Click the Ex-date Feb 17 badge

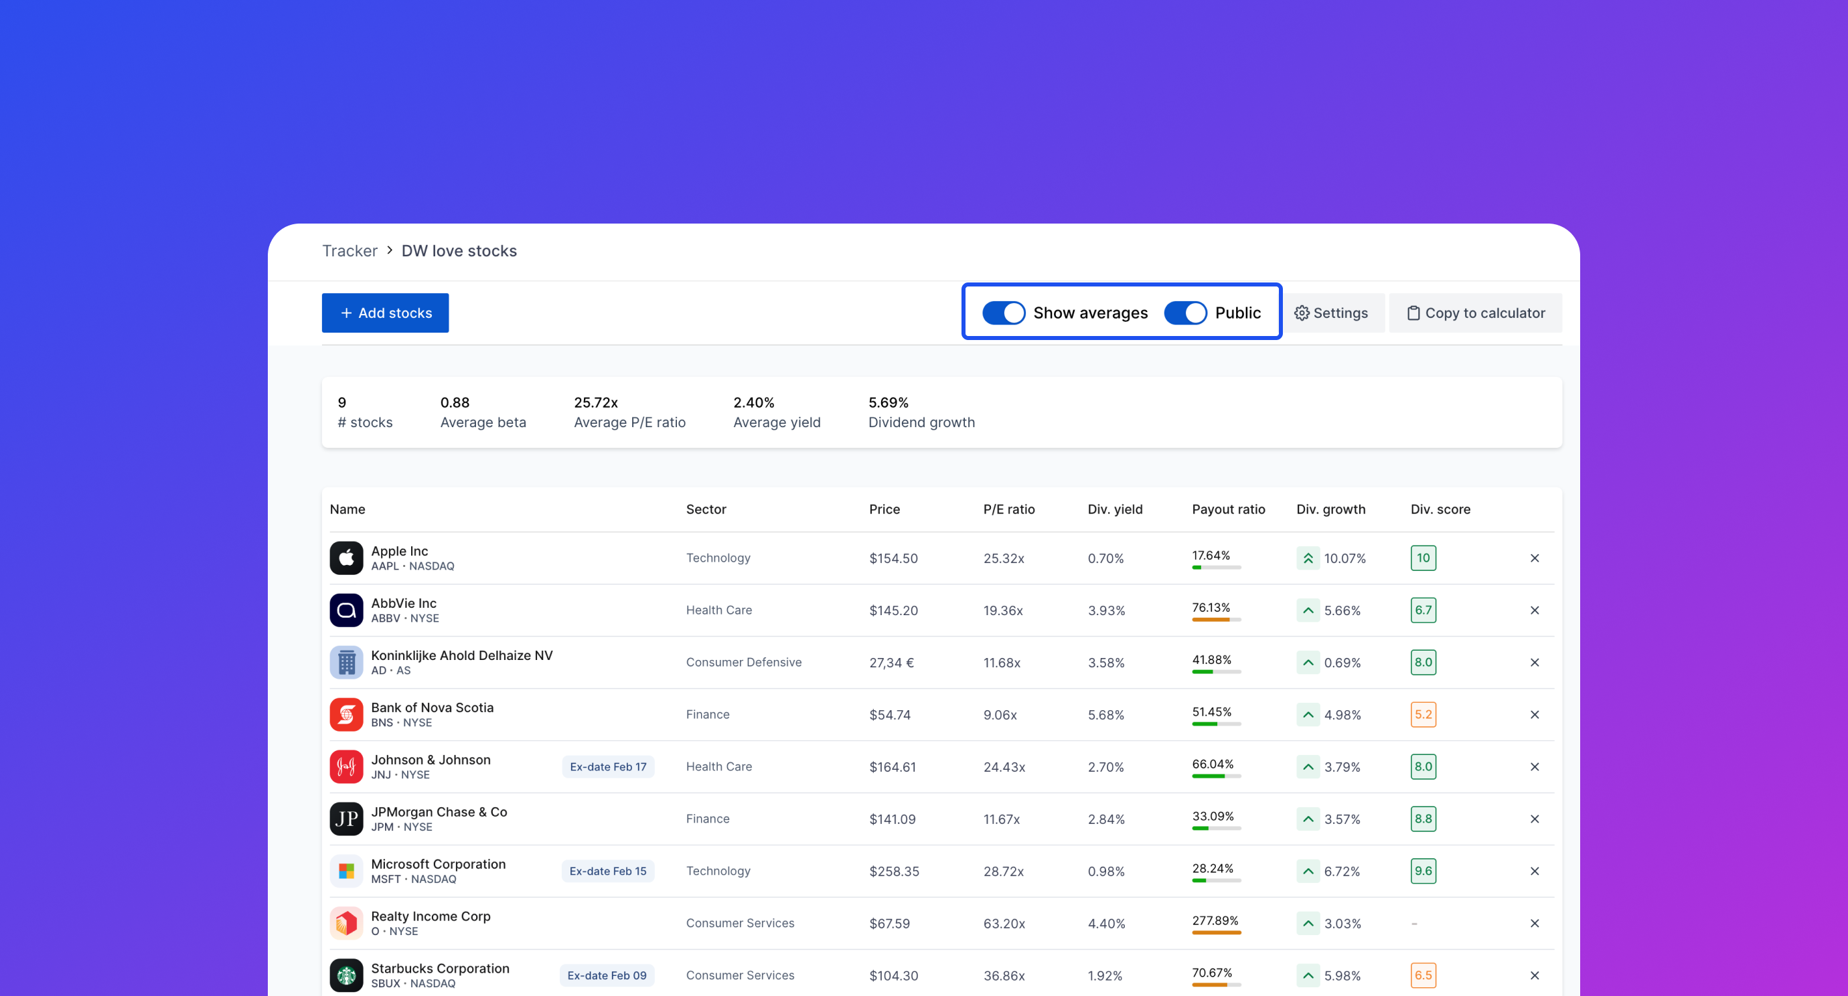click(x=608, y=766)
